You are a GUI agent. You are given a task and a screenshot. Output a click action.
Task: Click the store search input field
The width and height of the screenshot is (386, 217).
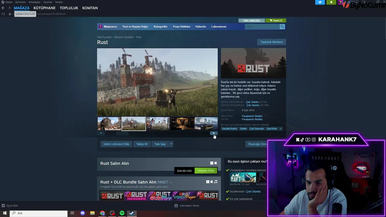[x=262, y=27]
